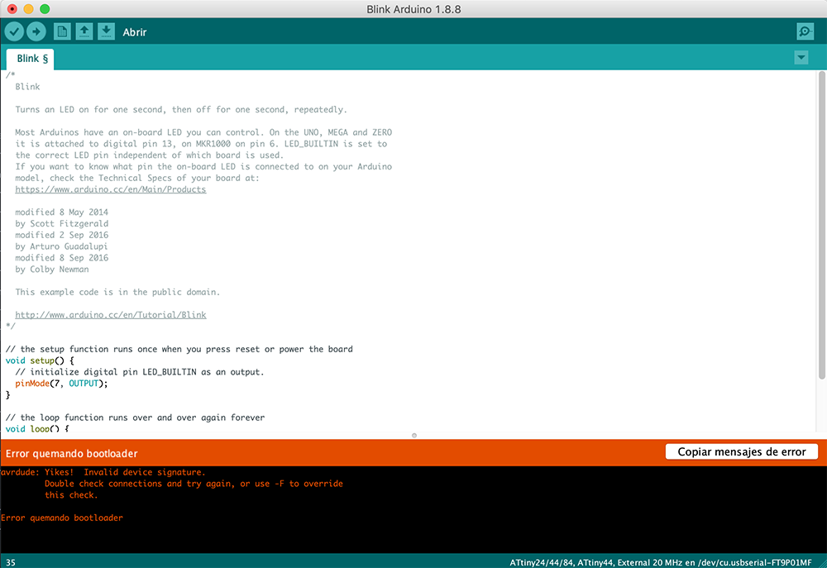
Task: Click the 'this check.' console line
Action: (71, 495)
